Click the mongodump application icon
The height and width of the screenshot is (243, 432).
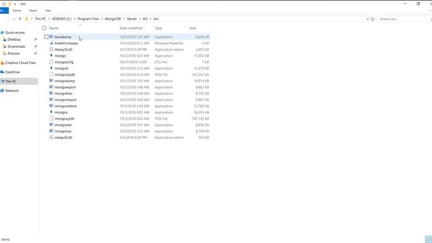(51, 81)
